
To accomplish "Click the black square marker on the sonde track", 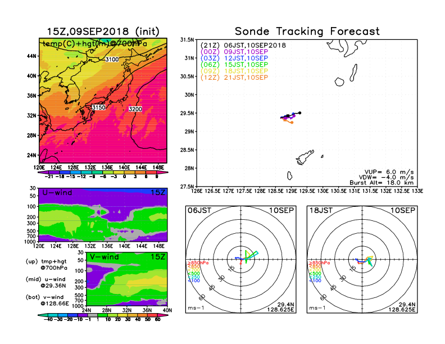I will point(288,116).
